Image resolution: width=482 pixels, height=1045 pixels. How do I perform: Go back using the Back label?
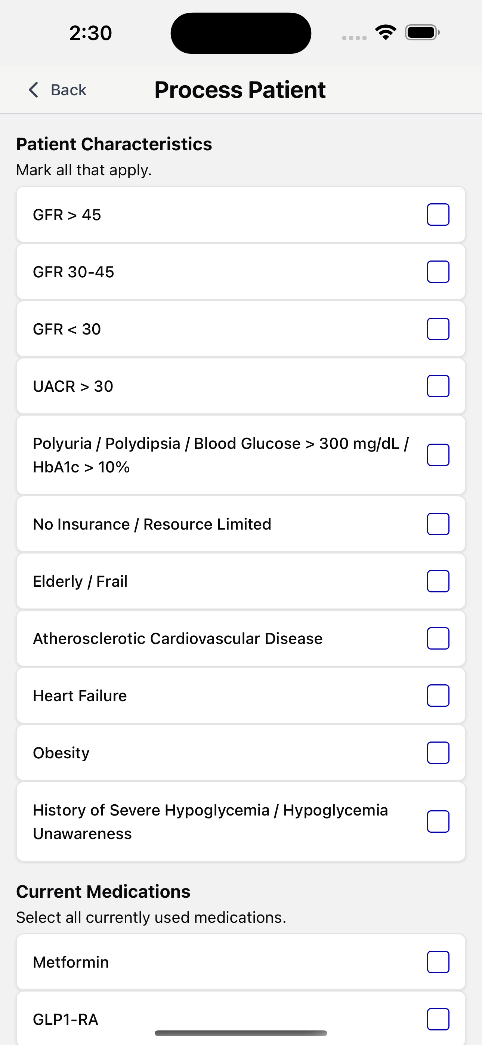(x=69, y=90)
